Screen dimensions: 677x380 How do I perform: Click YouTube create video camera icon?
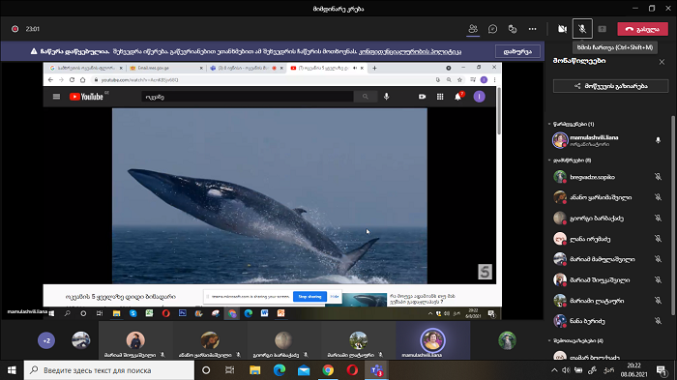click(422, 97)
